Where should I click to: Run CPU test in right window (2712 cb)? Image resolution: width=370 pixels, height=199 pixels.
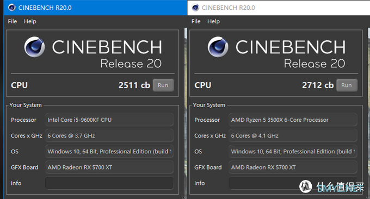347,85
